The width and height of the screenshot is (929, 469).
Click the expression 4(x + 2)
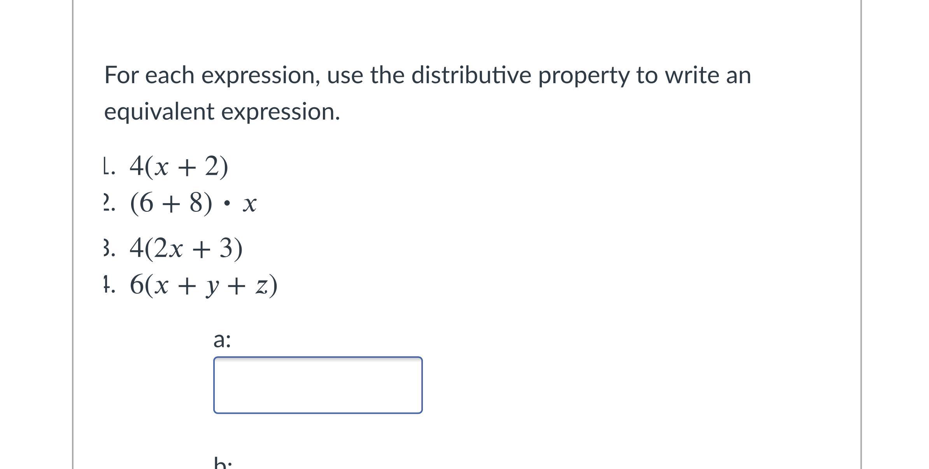179,167
